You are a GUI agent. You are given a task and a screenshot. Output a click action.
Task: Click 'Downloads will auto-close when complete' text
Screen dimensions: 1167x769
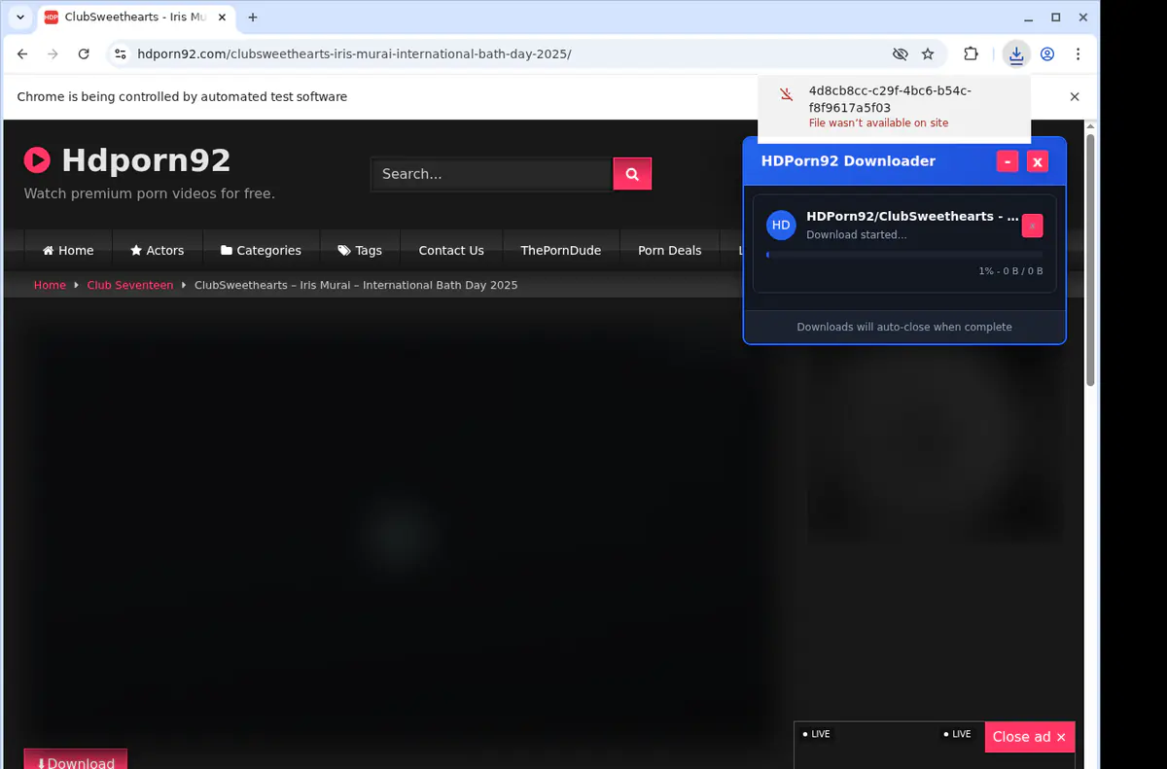904,327
